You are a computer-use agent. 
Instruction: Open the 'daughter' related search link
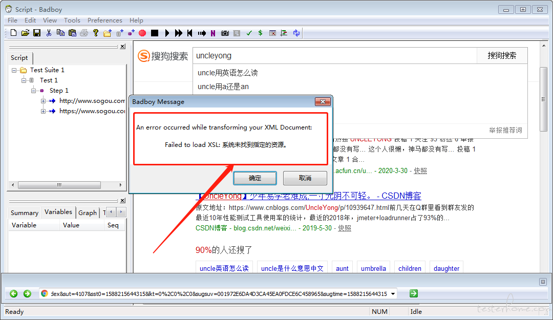click(446, 268)
